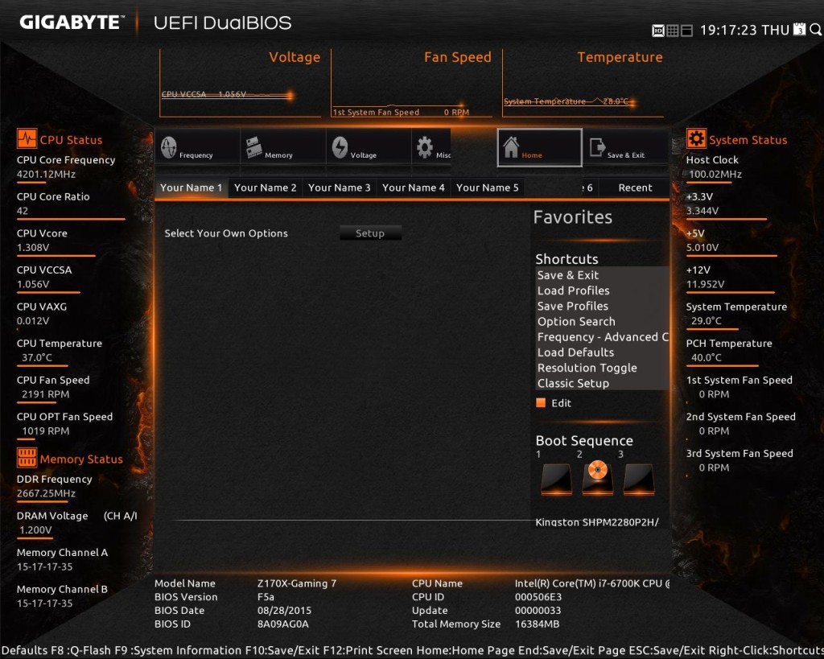
Task: Switch to the grid layout view icon
Action: 673,31
